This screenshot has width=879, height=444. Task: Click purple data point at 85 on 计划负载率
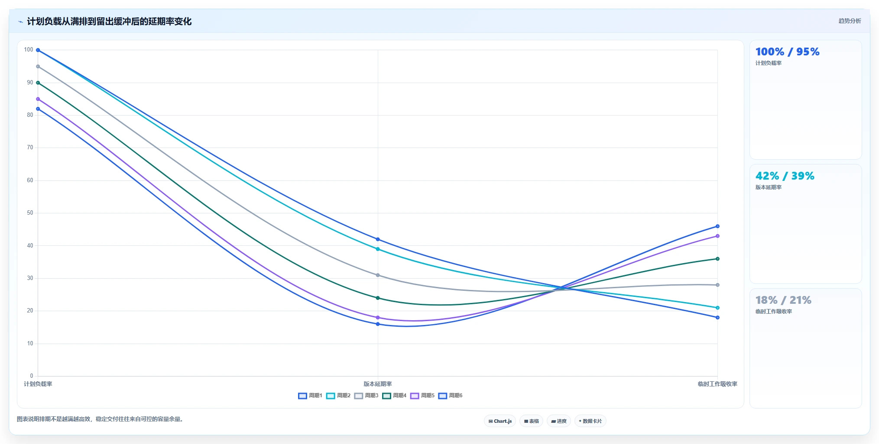coord(38,99)
